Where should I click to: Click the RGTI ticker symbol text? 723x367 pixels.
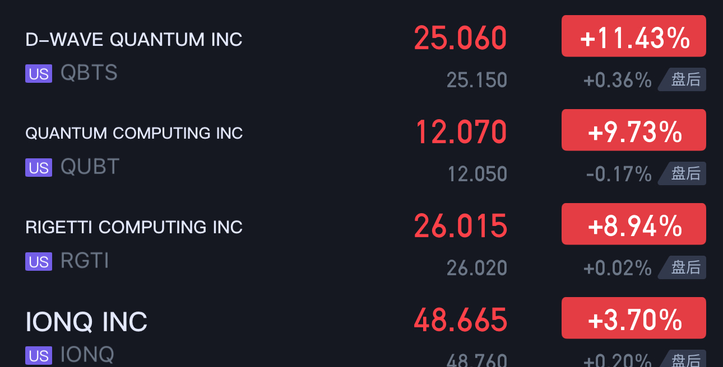pos(85,261)
